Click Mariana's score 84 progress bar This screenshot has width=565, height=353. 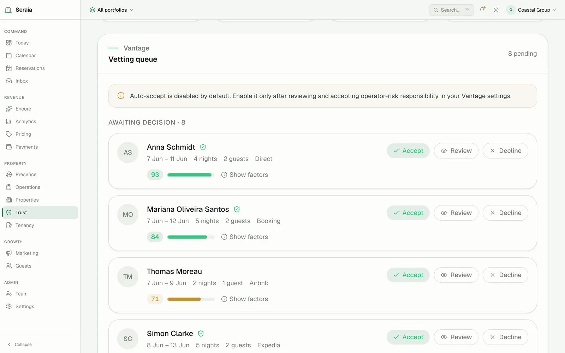(x=191, y=237)
